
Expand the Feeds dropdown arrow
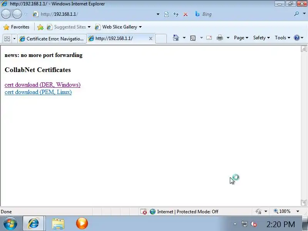(x=201, y=38)
